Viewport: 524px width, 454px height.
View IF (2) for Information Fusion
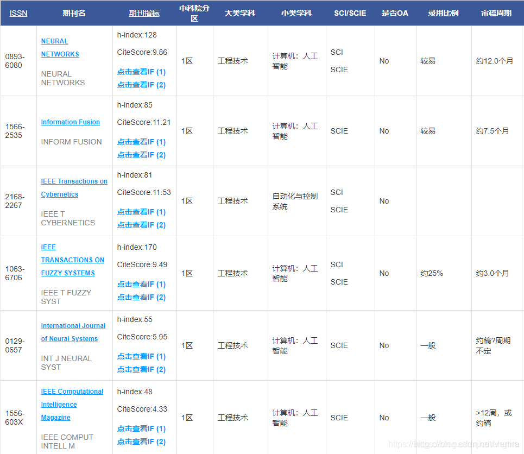coord(141,155)
